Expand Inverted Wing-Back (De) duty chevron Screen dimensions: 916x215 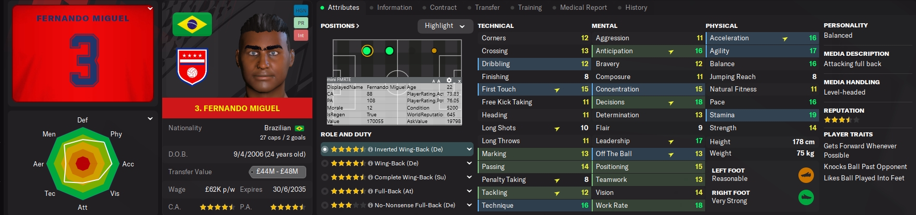(x=469, y=149)
